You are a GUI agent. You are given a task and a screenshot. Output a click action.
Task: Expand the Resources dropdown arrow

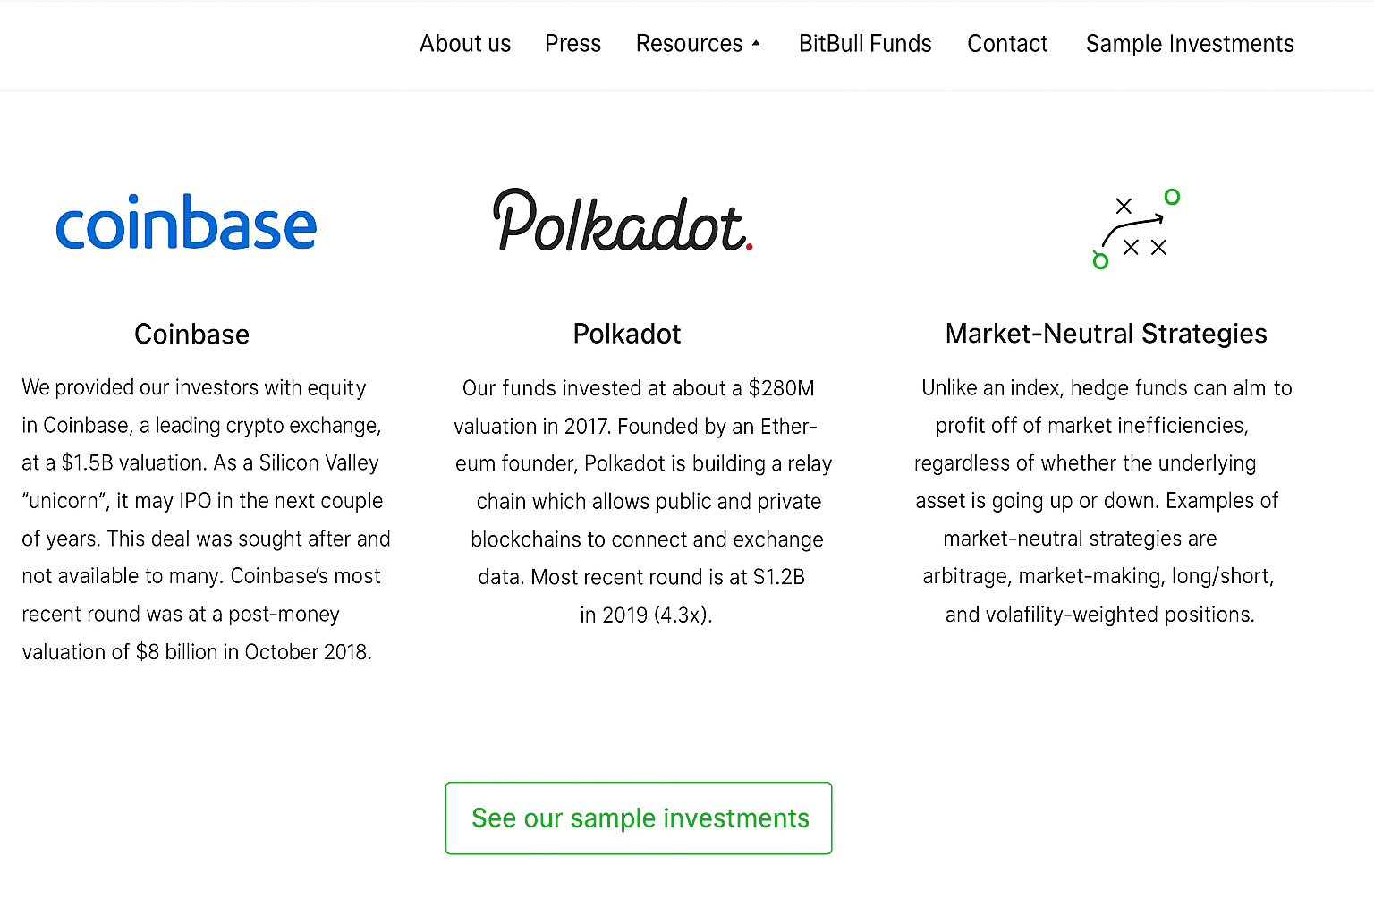pos(756,43)
